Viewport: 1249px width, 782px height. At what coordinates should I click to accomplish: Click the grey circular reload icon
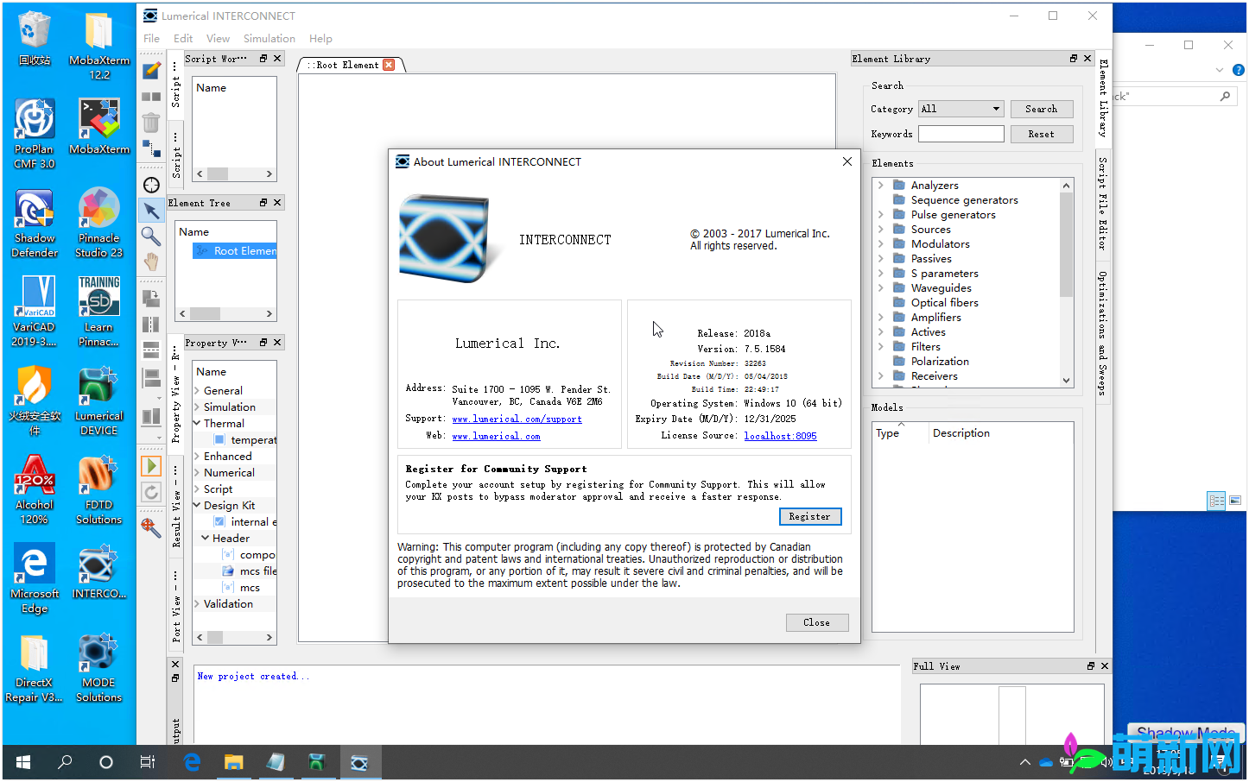click(x=151, y=492)
